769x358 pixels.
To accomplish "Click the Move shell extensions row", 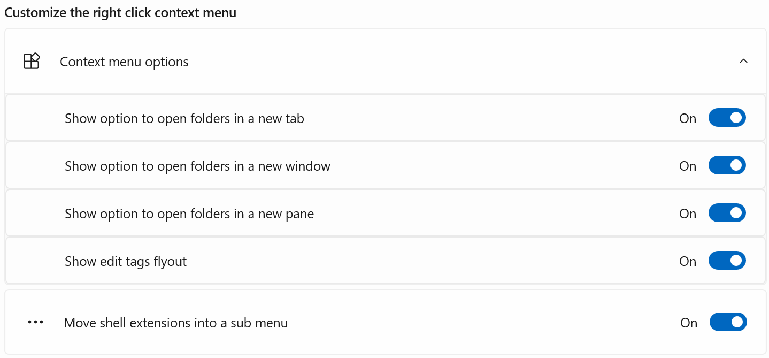I will point(374,322).
